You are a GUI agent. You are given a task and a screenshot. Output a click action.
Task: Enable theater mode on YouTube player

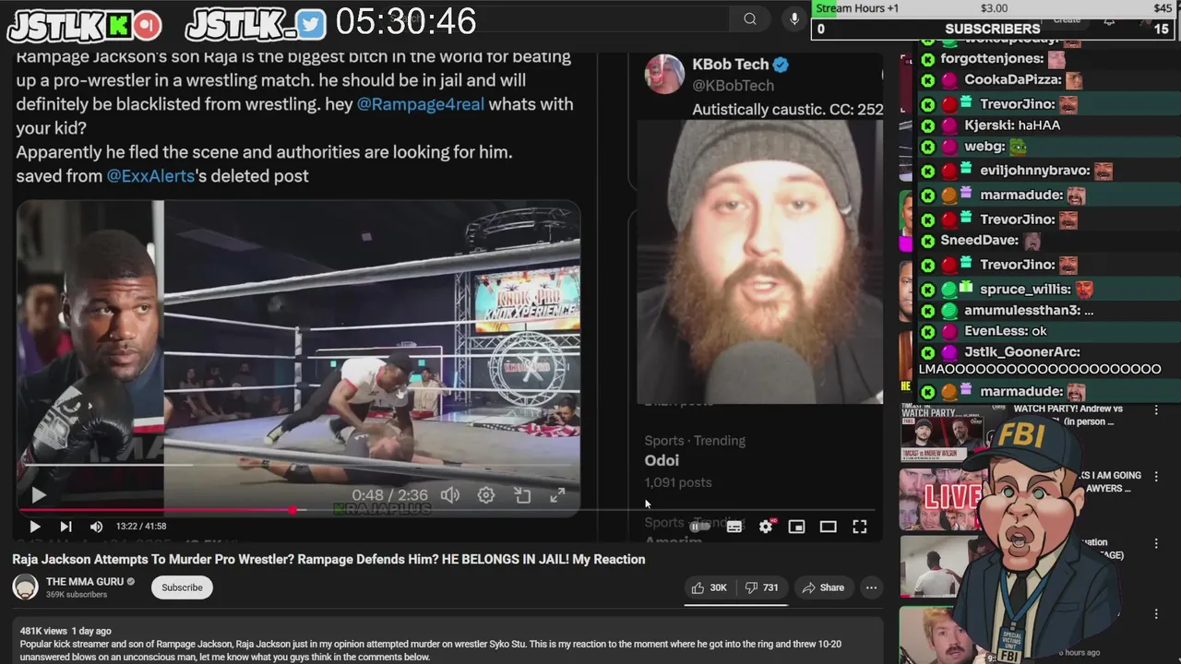pos(828,527)
